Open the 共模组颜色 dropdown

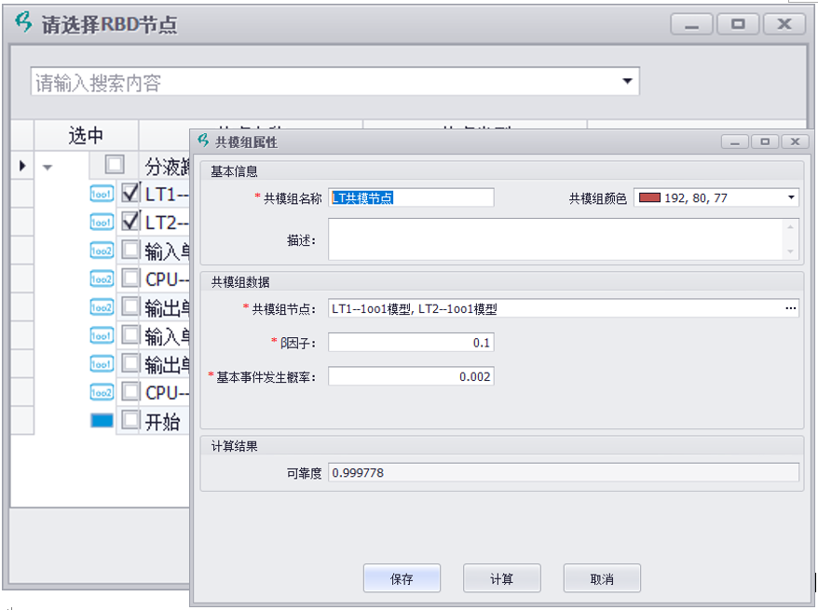tap(791, 197)
